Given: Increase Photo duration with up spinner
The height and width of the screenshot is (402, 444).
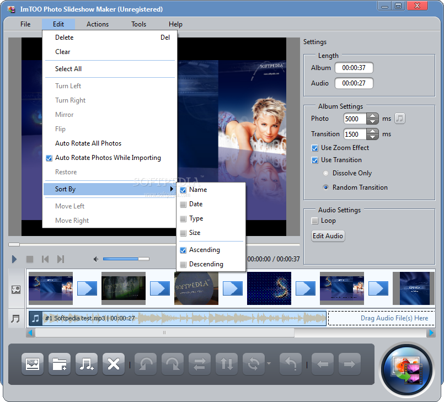Looking at the screenshot, I should click(372, 116).
